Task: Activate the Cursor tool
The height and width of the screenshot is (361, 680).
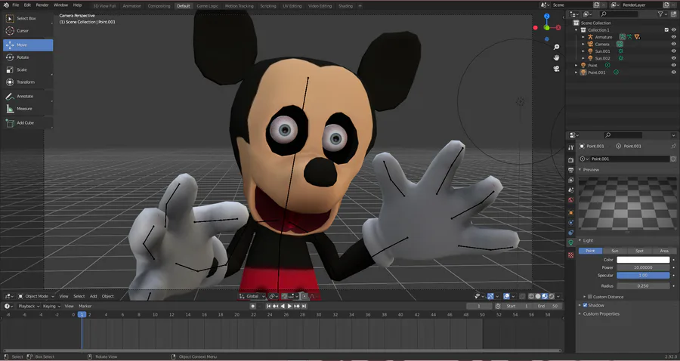Action: tap(28, 31)
